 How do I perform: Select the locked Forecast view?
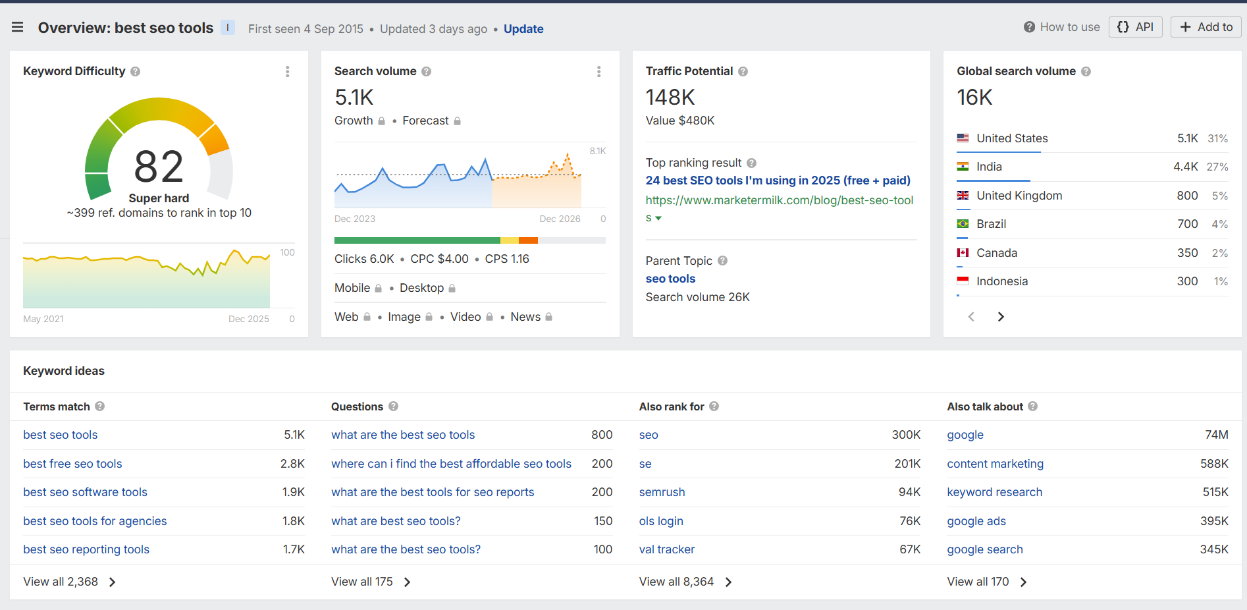(x=425, y=121)
